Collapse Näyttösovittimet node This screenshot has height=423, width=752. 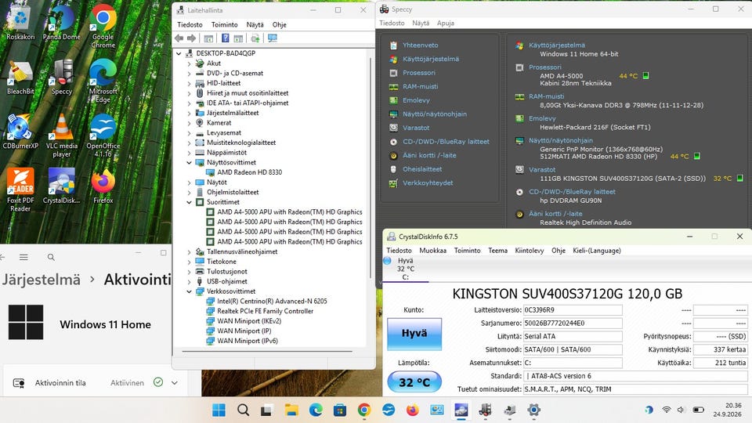pos(189,163)
